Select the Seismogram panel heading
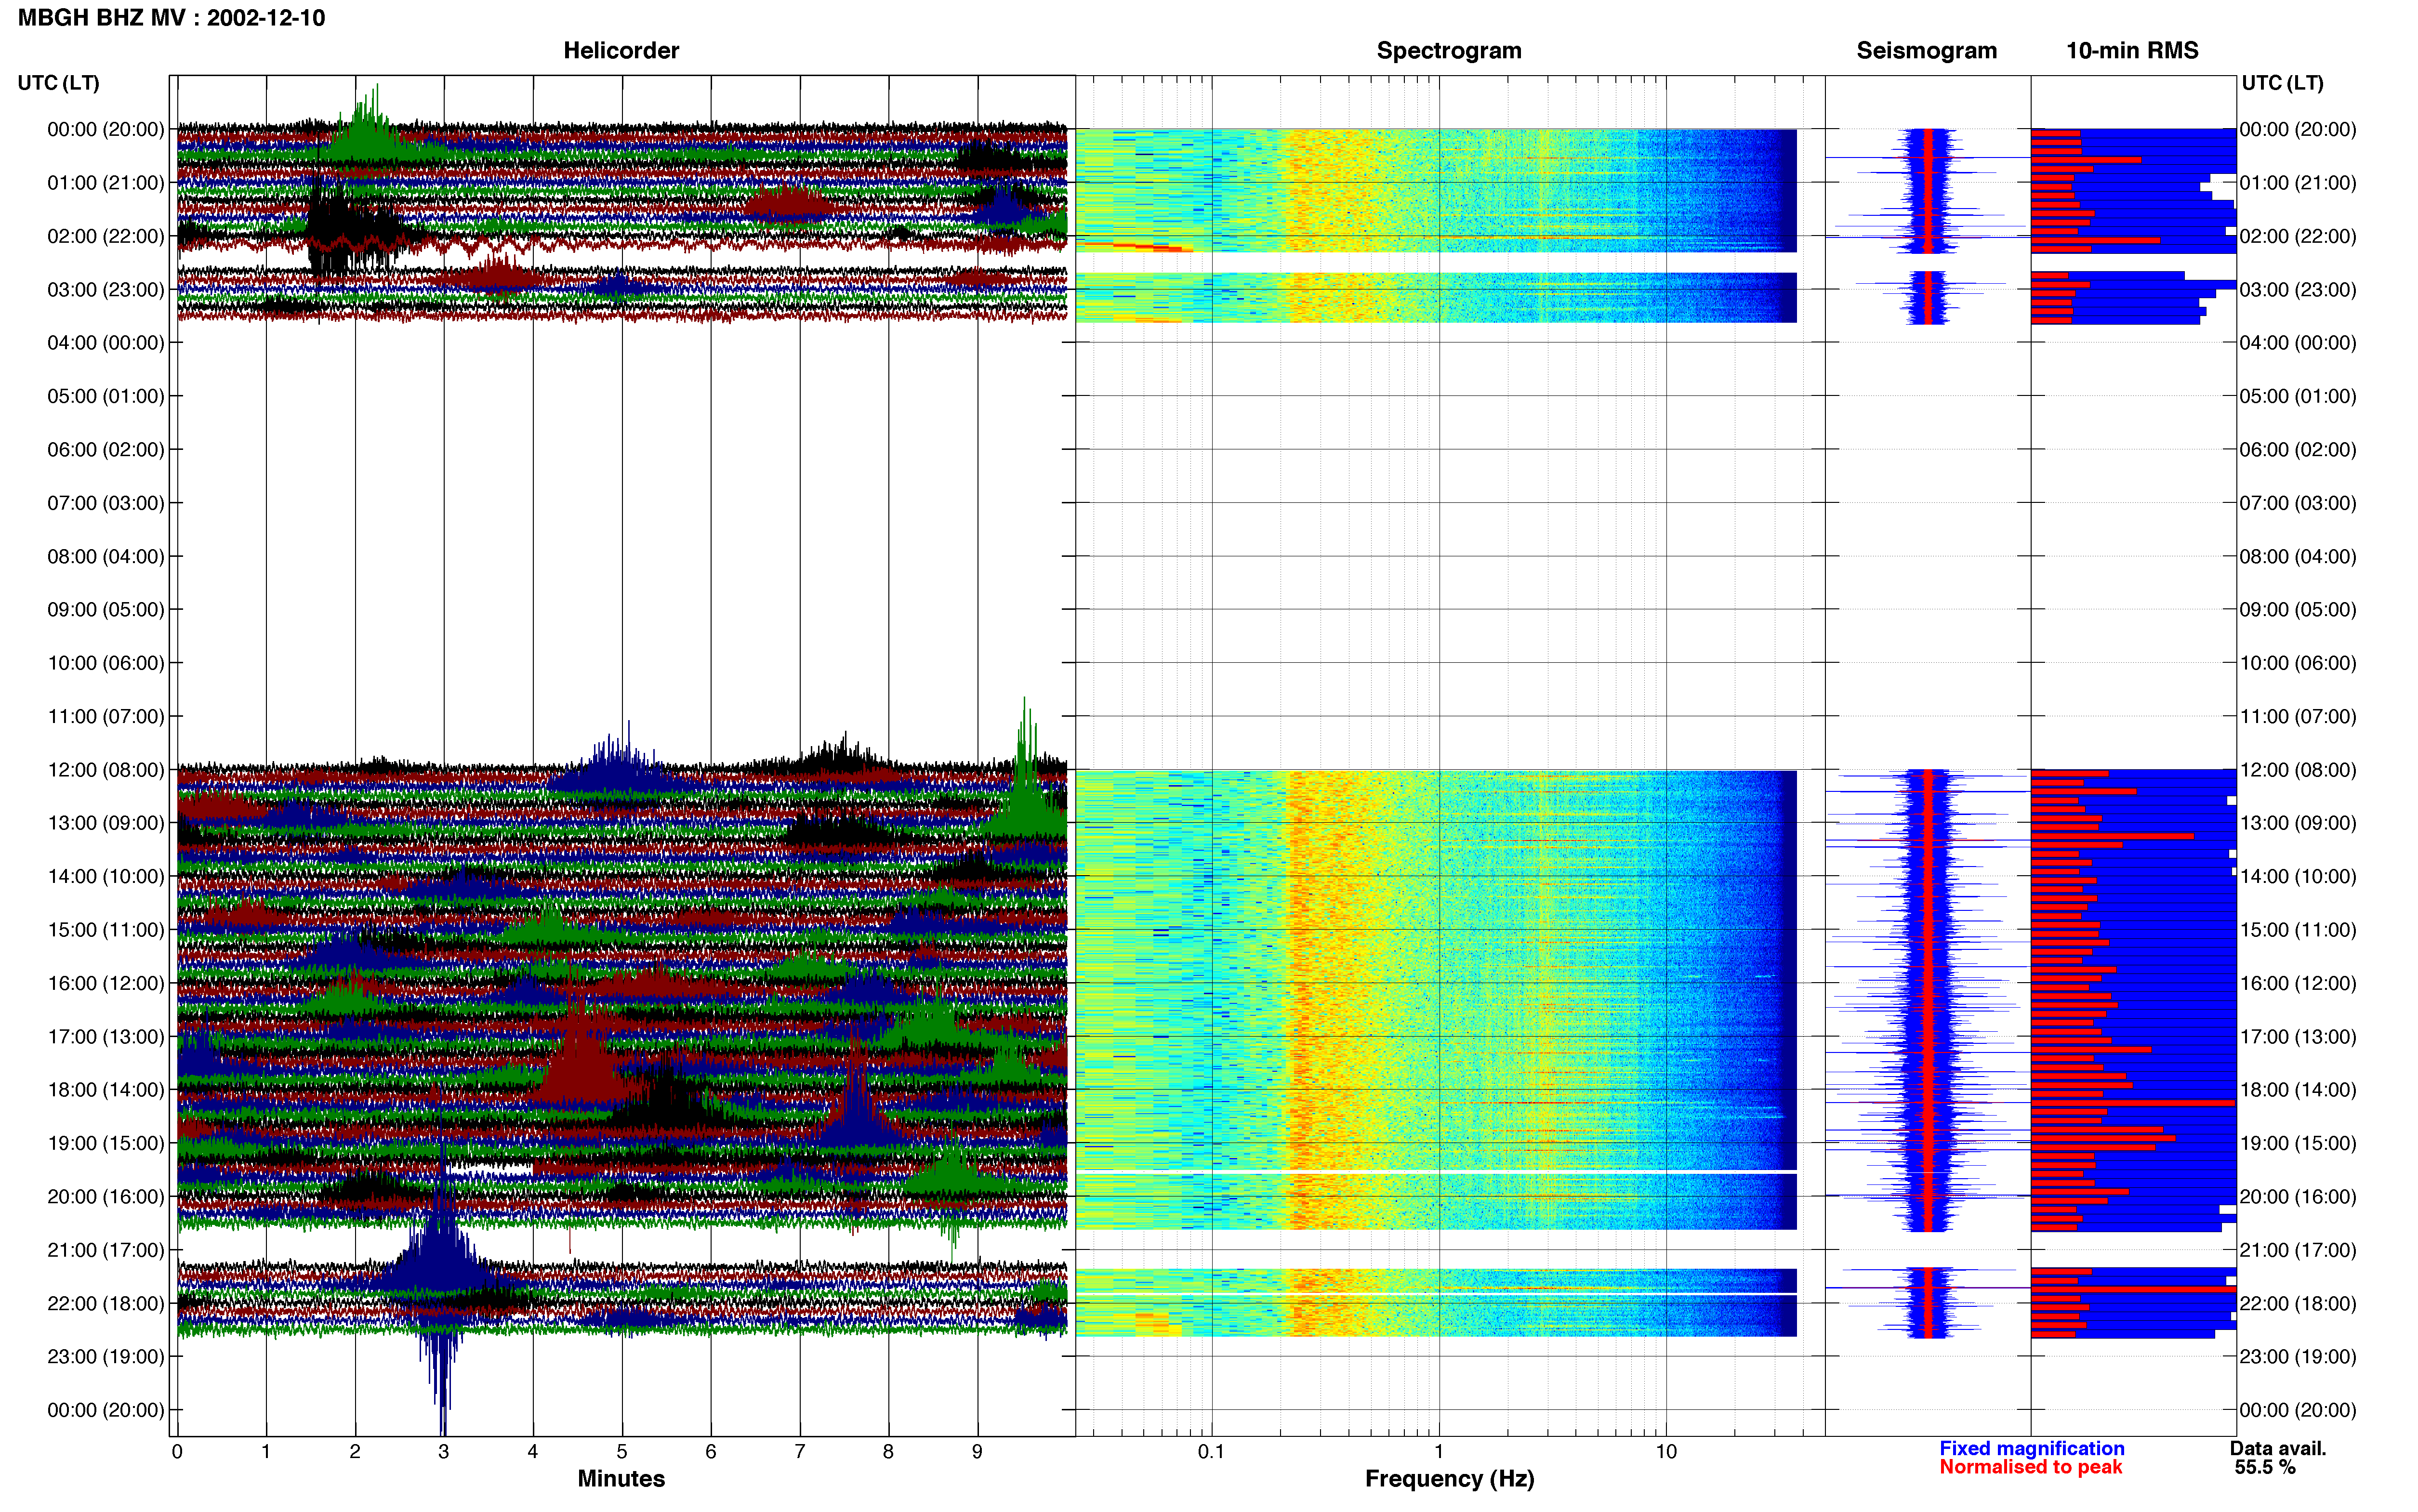Image resolution: width=2418 pixels, height=1512 pixels. point(1926,50)
